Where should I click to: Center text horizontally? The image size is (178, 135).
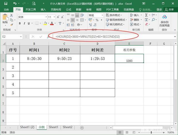coord(73,20)
